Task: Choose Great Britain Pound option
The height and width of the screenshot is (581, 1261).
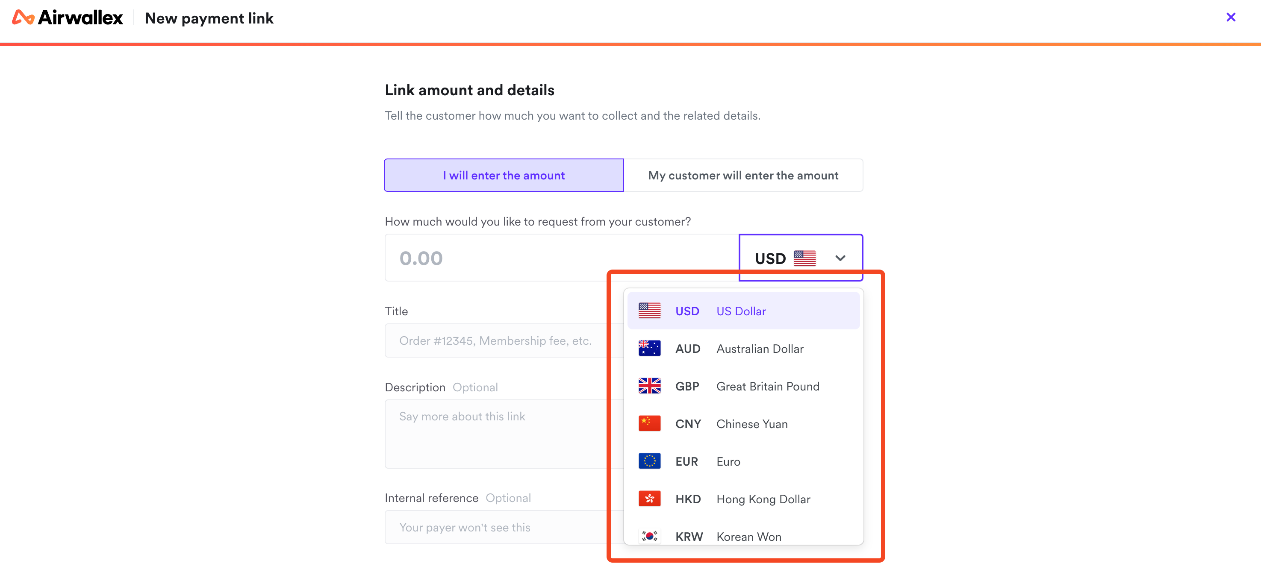Action: [743, 386]
